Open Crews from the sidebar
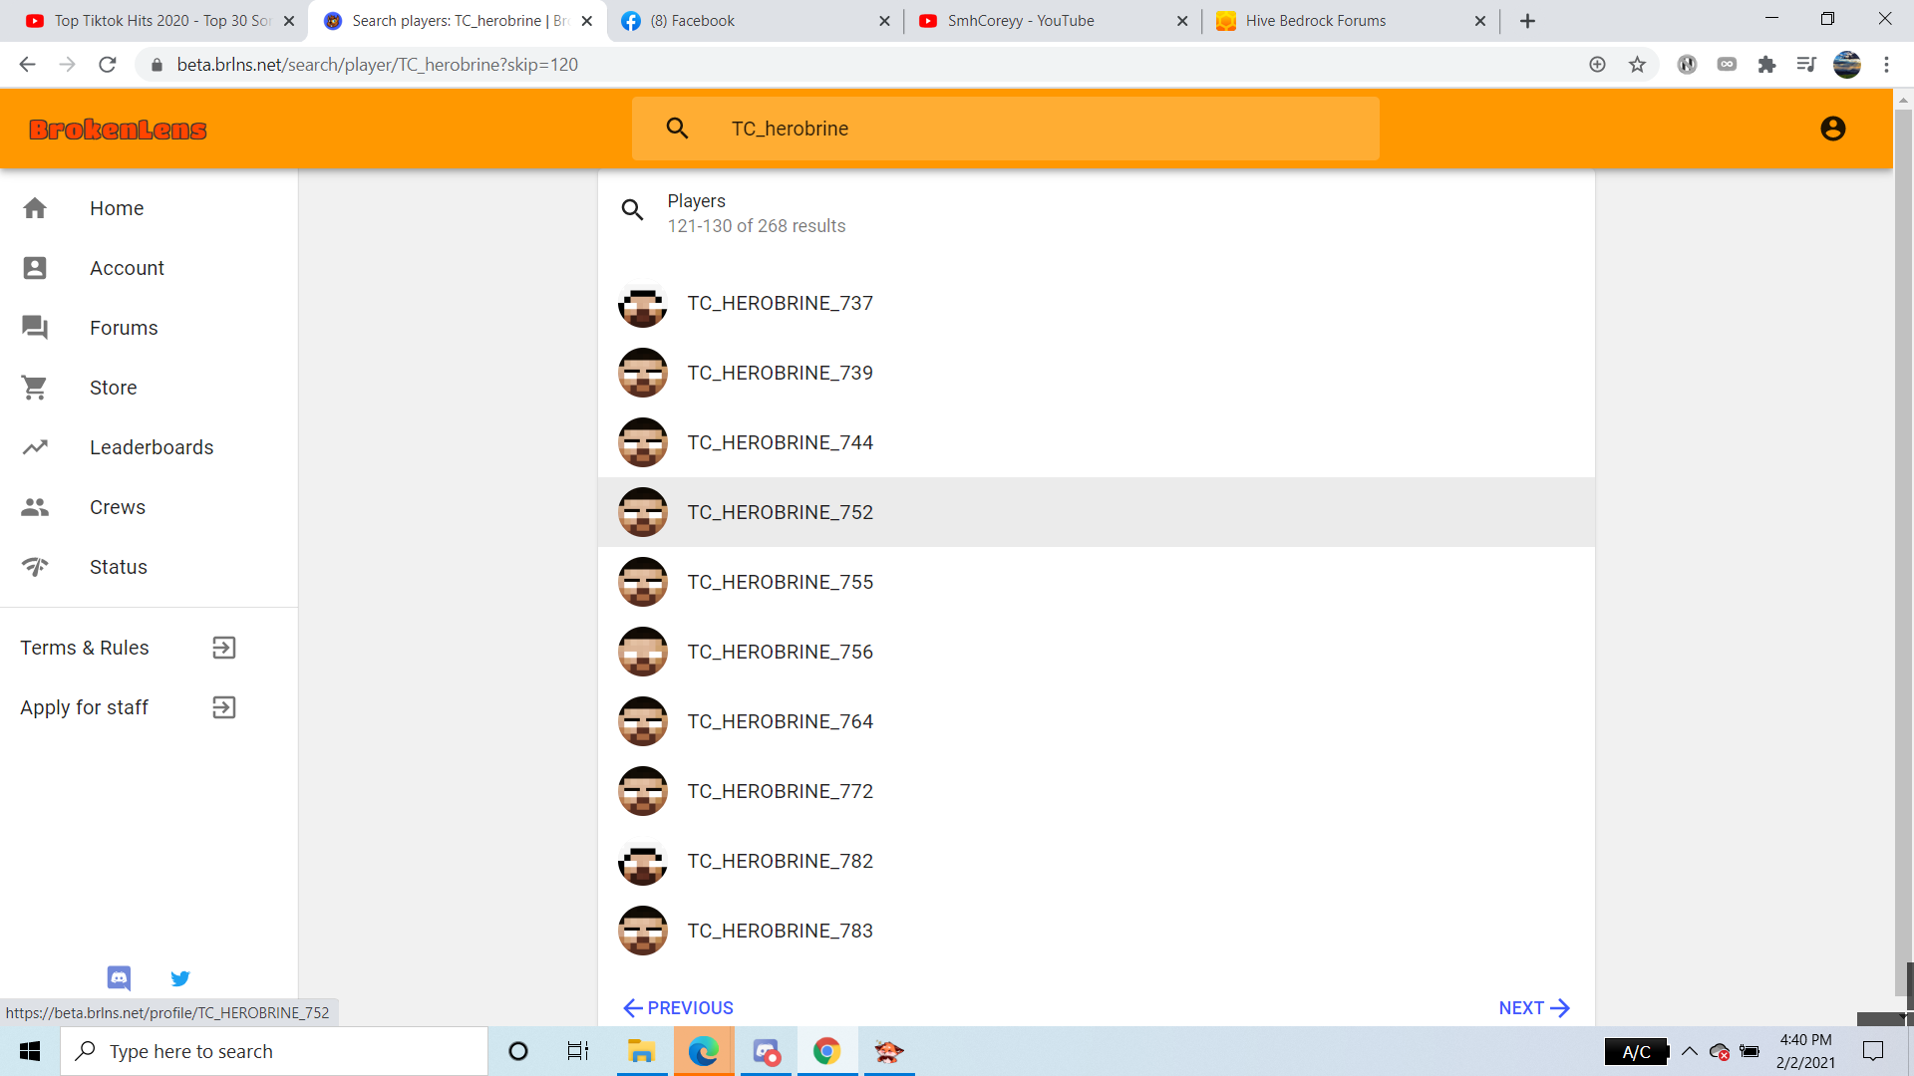The width and height of the screenshot is (1914, 1076). click(x=149, y=507)
